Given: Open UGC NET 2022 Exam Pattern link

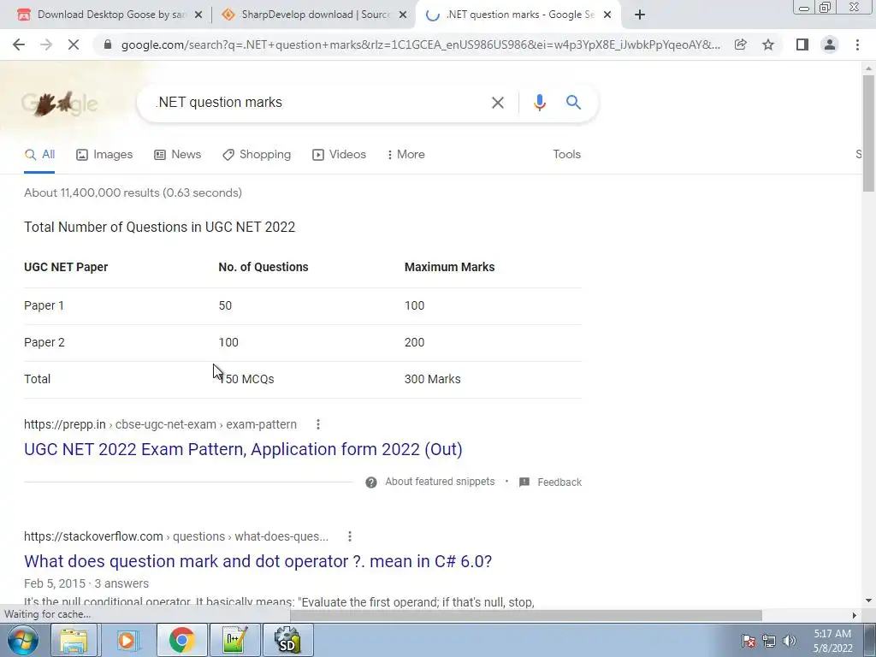Looking at the screenshot, I should 243,449.
